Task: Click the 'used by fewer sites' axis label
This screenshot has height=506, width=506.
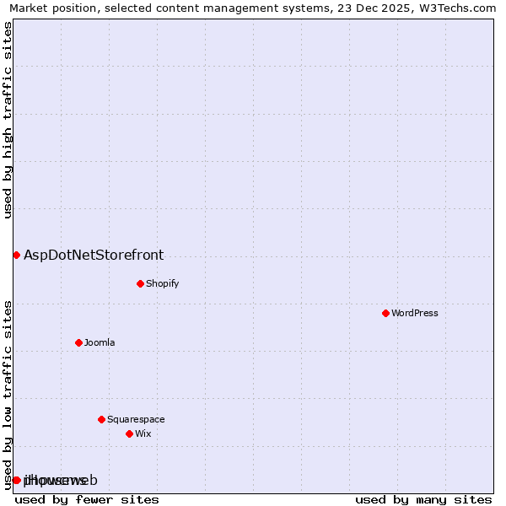Action: 87,500
